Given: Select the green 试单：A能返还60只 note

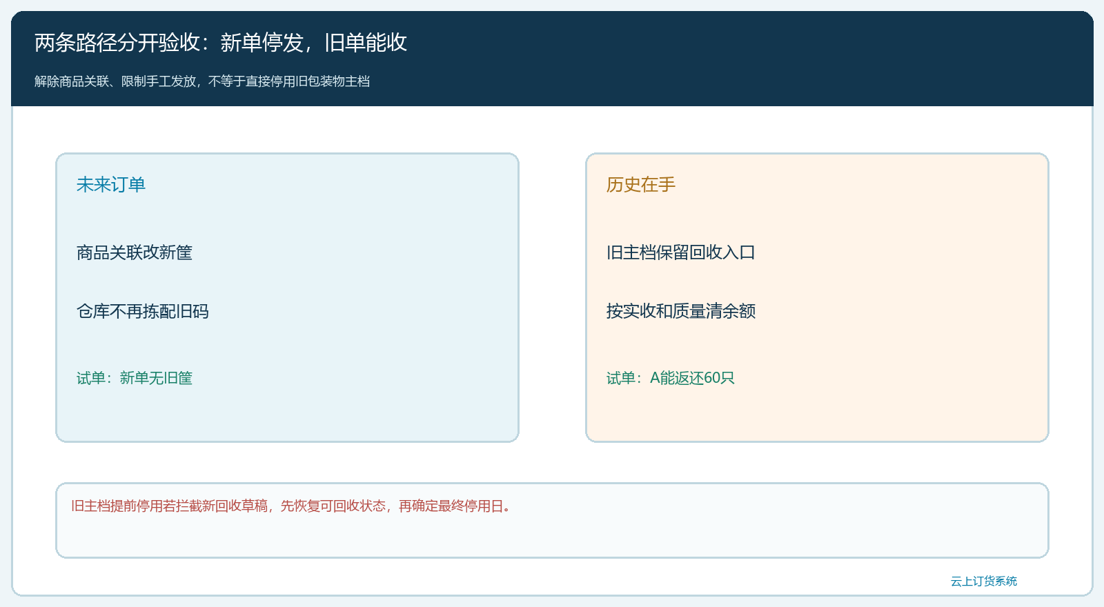Looking at the screenshot, I should [x=671, y=378].
